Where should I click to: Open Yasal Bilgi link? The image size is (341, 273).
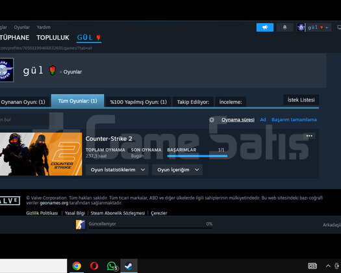click(75, 213)
